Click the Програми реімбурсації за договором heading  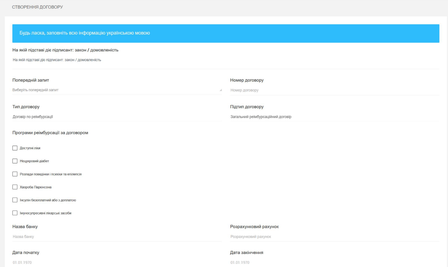click(x=50, y=133)
